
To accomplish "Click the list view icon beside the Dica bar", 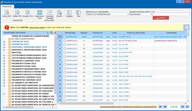I will coord(186,27).
